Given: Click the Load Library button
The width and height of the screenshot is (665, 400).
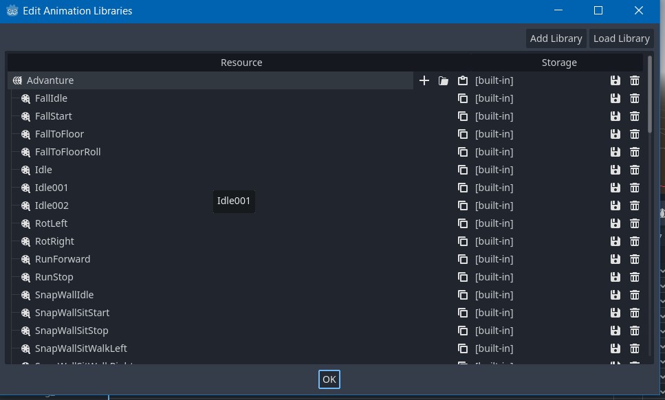Looking at the screenshot, I should tap(621, 38).
